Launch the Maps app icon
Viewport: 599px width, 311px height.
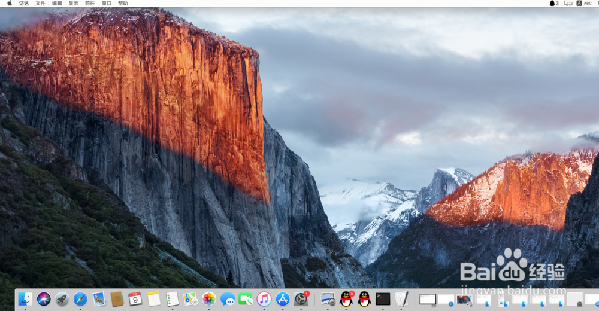[190, 299]
